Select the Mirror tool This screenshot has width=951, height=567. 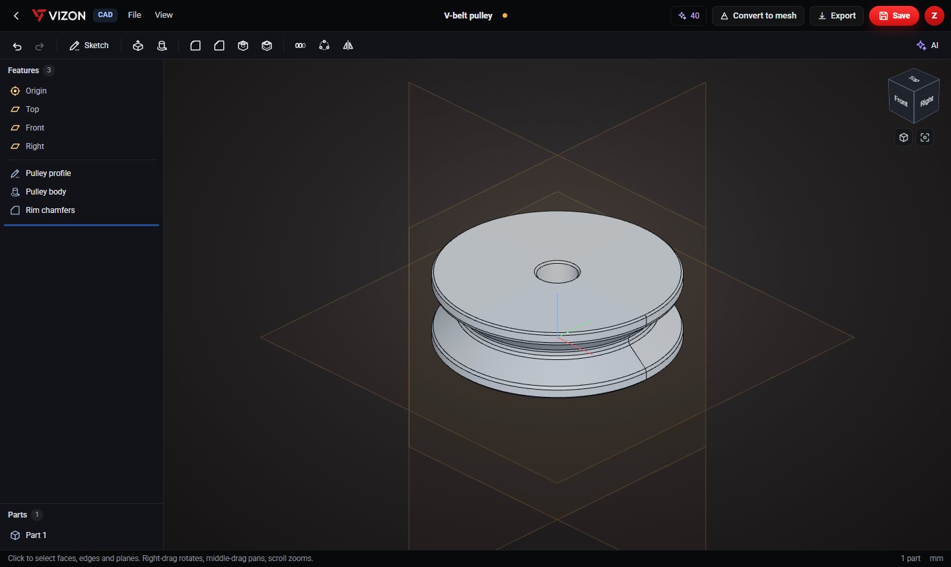(348, 45)
